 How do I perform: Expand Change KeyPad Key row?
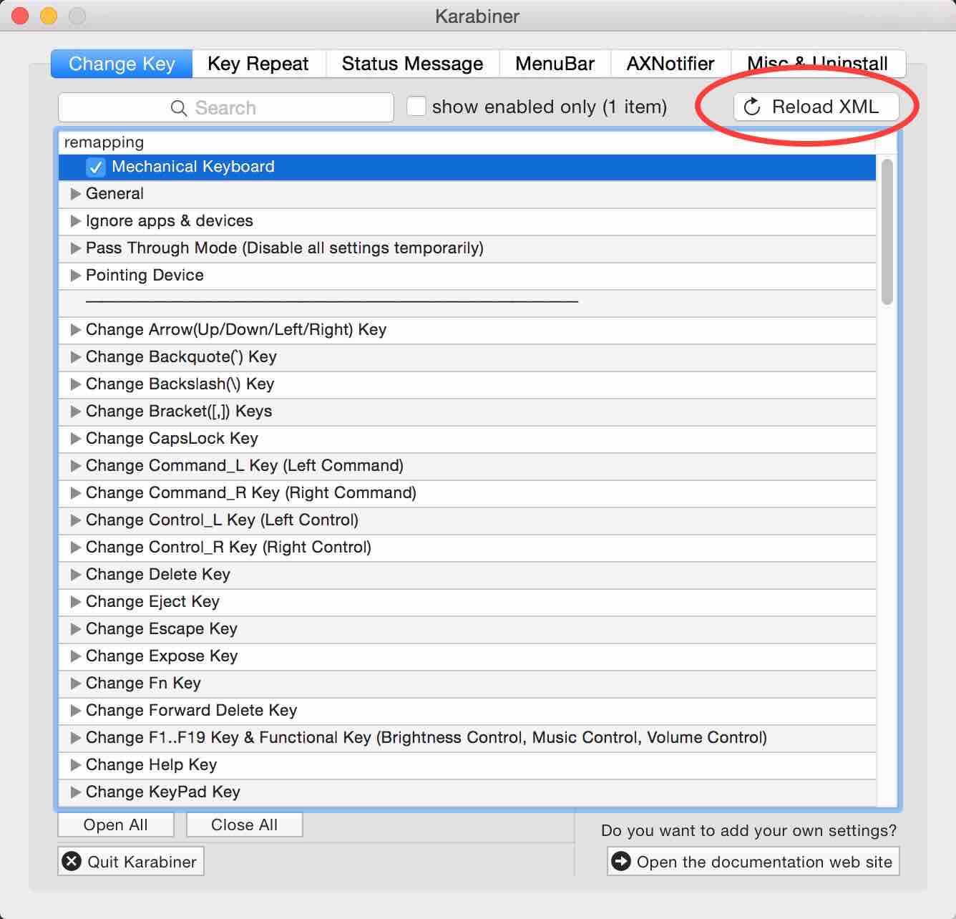(75, 792)
